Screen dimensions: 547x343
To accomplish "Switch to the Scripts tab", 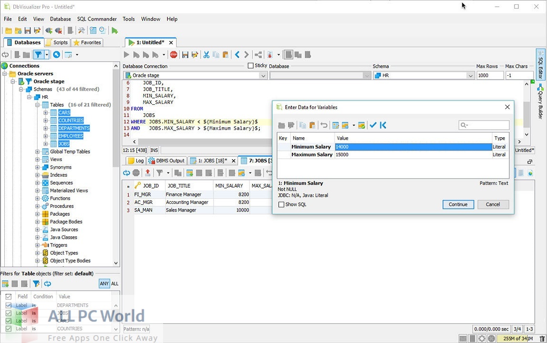I will click(57, 42).
